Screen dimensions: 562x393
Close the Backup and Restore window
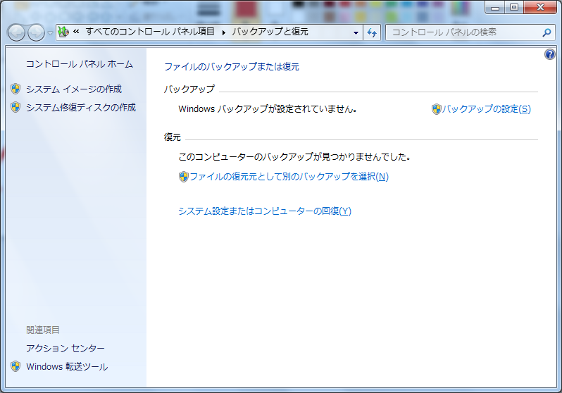[540, 7]
